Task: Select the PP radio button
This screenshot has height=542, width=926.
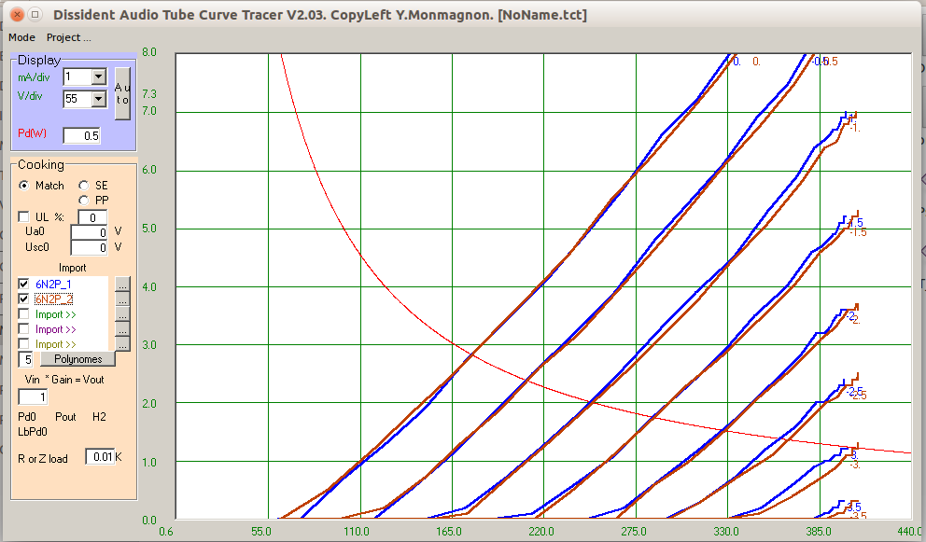Action: tap(84, 200)
